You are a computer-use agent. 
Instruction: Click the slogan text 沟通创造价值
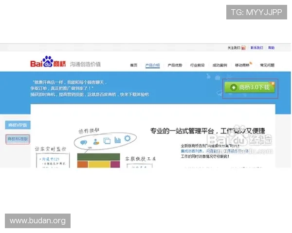point(85,64)
